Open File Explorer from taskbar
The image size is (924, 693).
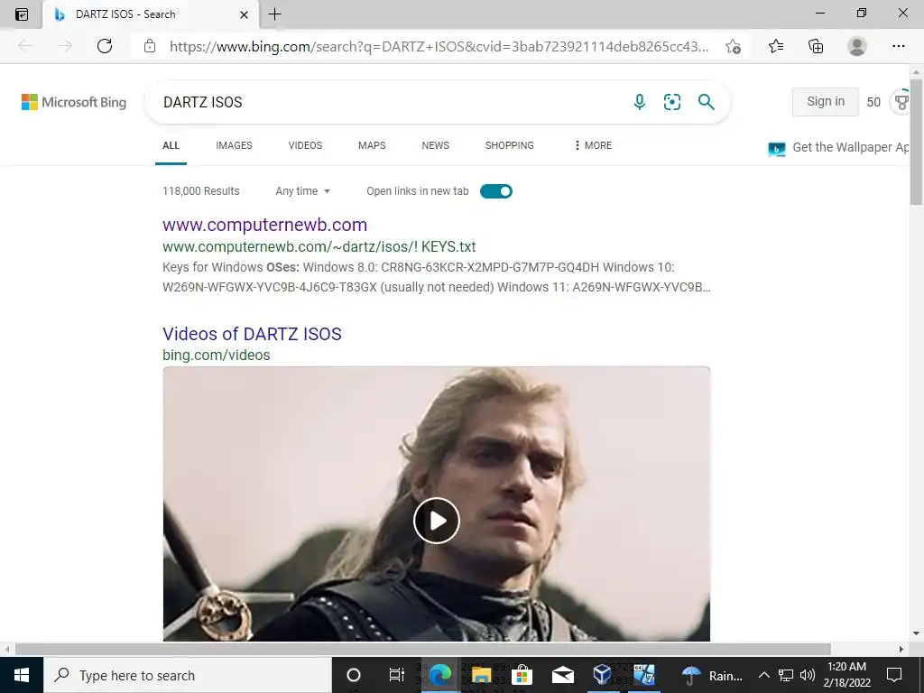[x=481, y=675]
